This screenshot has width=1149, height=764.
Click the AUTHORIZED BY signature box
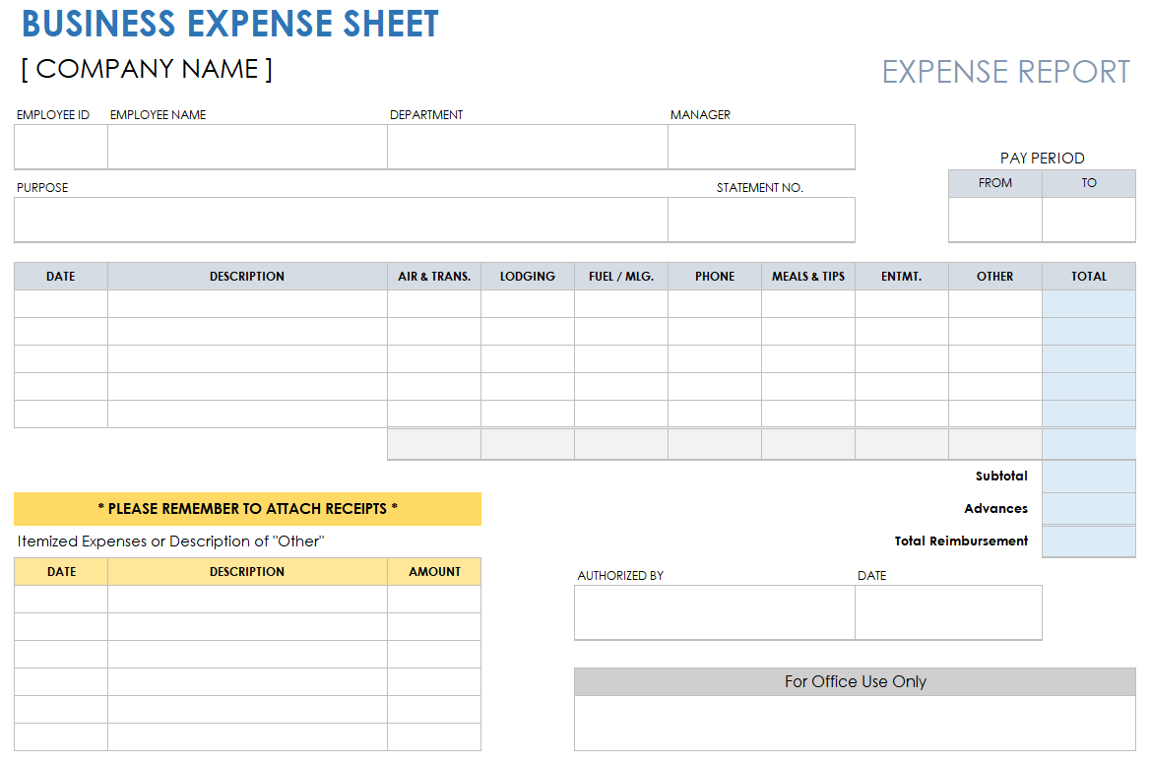pyautogui.click(x=714, y=612)
